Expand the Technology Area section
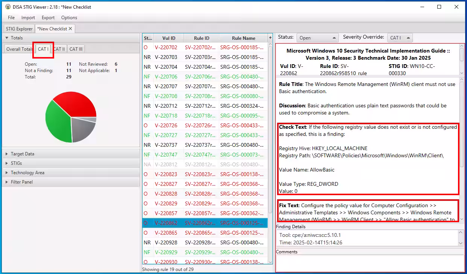This screenshot has height=274, width=467. 27,173
